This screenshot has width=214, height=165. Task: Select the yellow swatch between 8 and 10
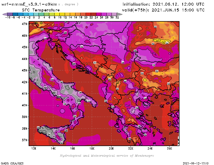(x=57, y=14)
